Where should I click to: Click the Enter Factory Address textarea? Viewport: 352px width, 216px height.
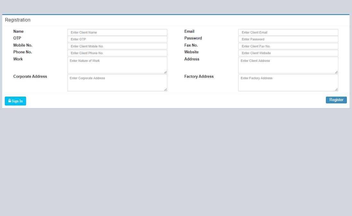(x=288, y=83)
